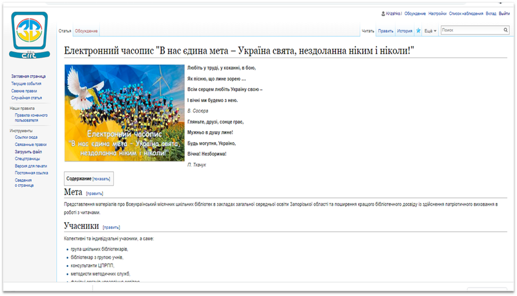Switch to the Обсуждение tab

click(86, 31)
